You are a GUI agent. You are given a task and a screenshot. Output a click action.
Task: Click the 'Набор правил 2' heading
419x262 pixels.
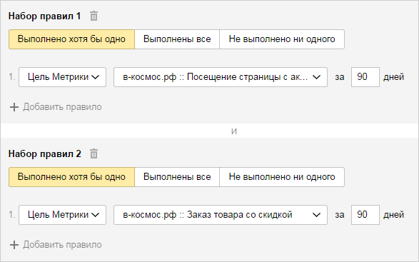coord(45,153)
